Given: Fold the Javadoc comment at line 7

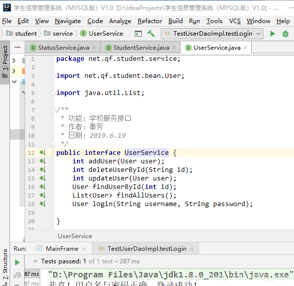Looking at the screenshot, I should (53, 110).
